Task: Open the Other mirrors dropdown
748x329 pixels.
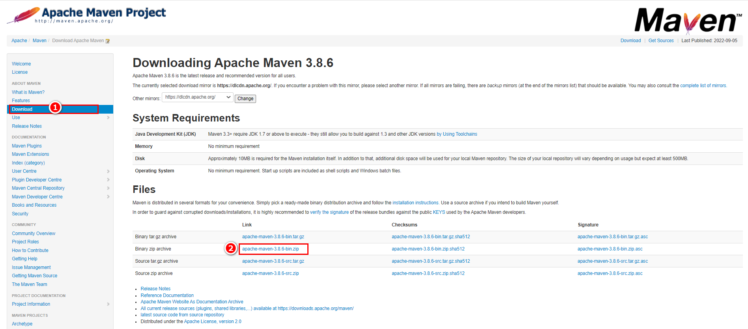Action: point(198,97)
